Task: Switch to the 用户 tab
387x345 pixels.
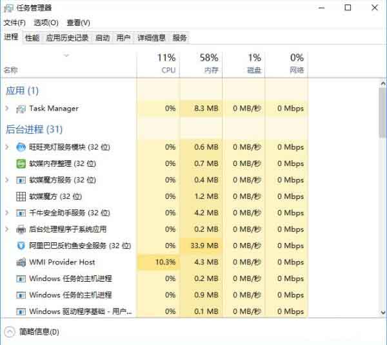Action: tap(123, 38)
